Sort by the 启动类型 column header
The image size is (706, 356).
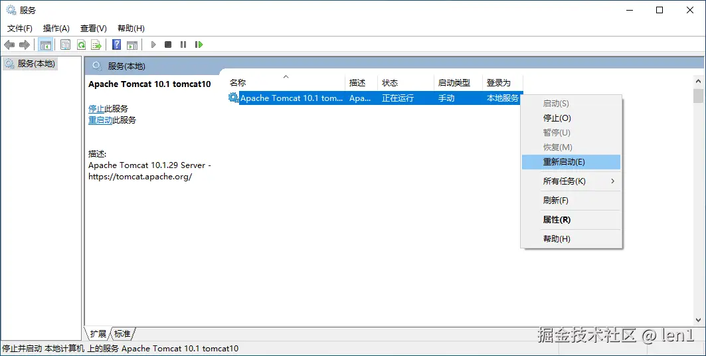tap(458, 82)
